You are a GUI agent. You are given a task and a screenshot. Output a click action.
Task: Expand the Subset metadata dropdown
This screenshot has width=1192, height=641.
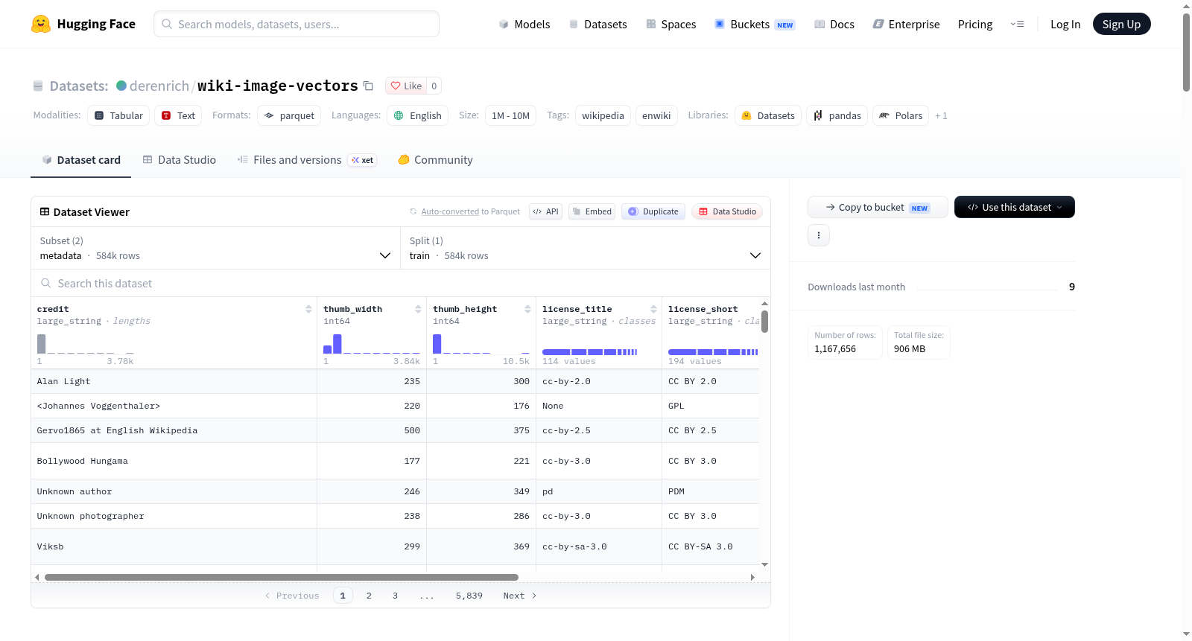pyautogui.click(x=215, y=249)
